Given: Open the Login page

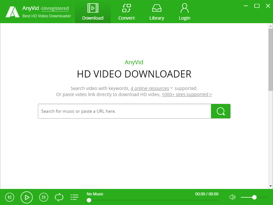Looking at the screenshot, I should pos(184,12).
